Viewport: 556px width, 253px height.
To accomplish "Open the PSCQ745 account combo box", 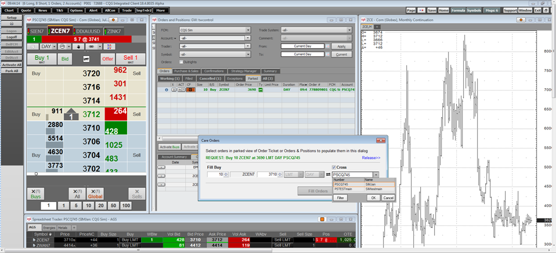I will tap(376, 175).
